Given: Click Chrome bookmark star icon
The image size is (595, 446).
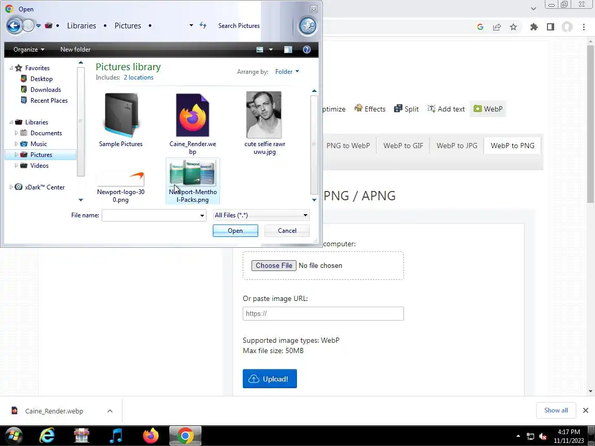Looking at the screenshot, I should point(513,27).
